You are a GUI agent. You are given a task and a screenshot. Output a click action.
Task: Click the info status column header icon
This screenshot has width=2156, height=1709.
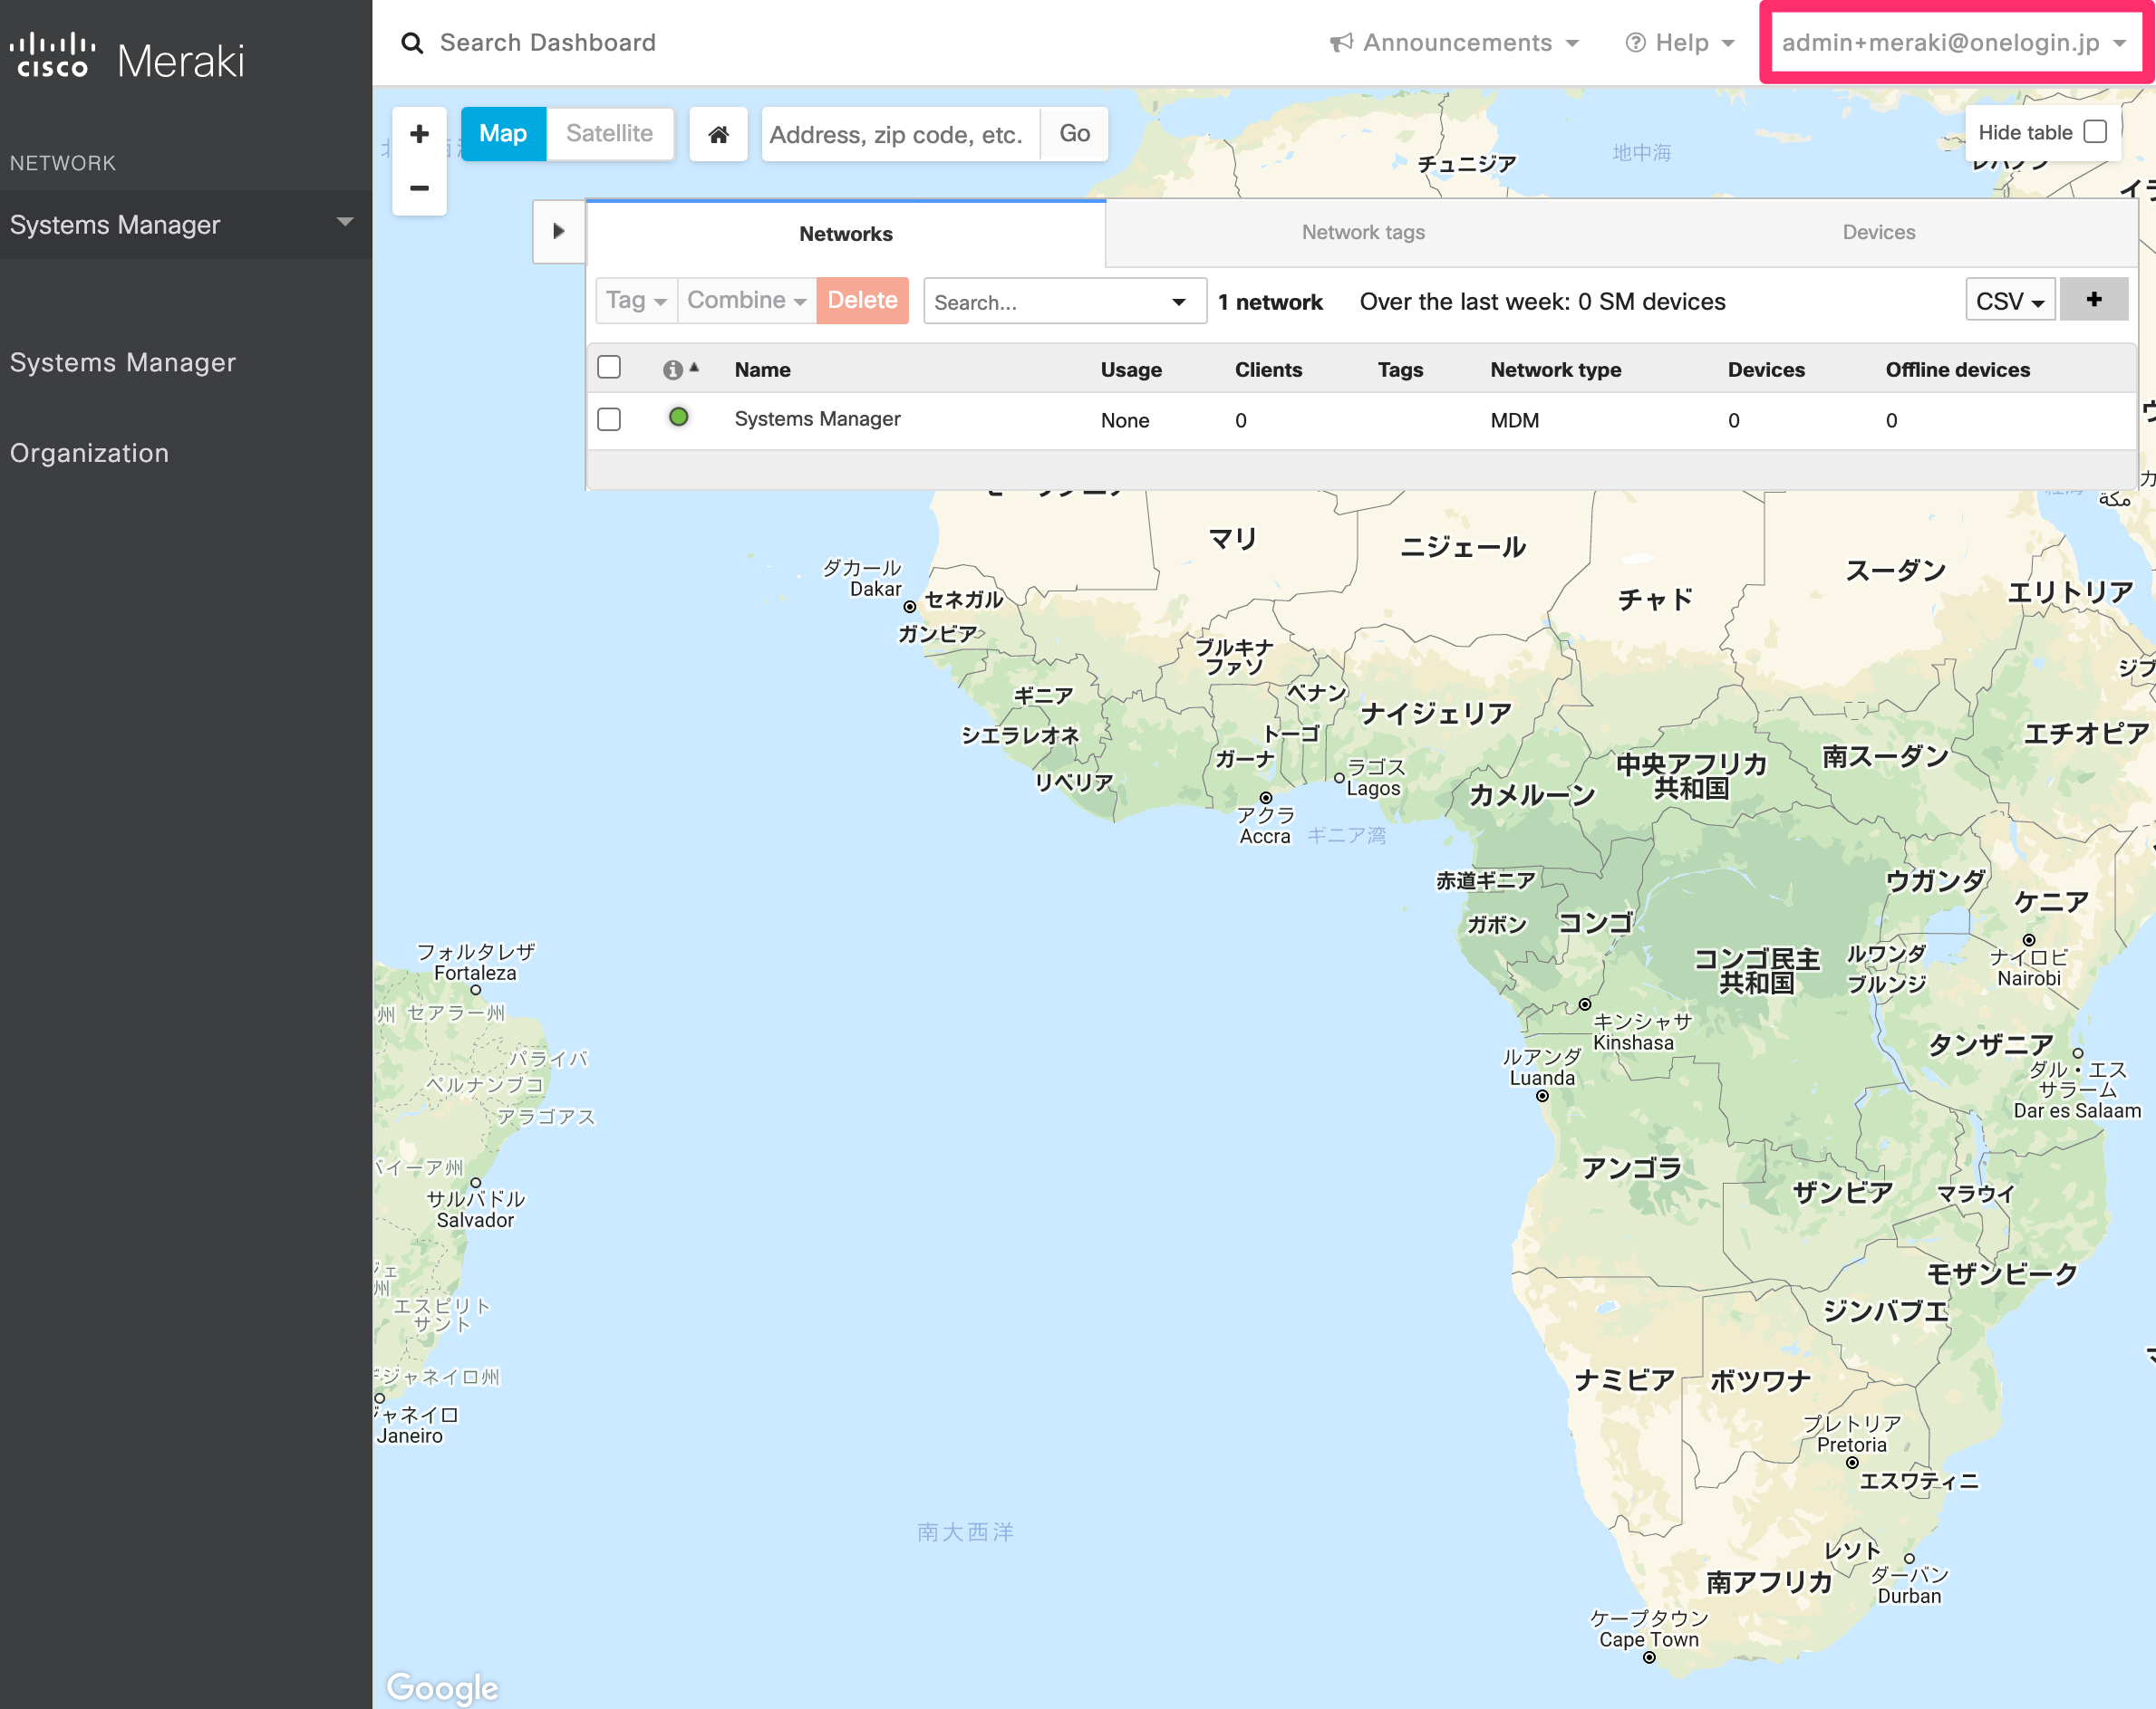[x=673, y=370]
